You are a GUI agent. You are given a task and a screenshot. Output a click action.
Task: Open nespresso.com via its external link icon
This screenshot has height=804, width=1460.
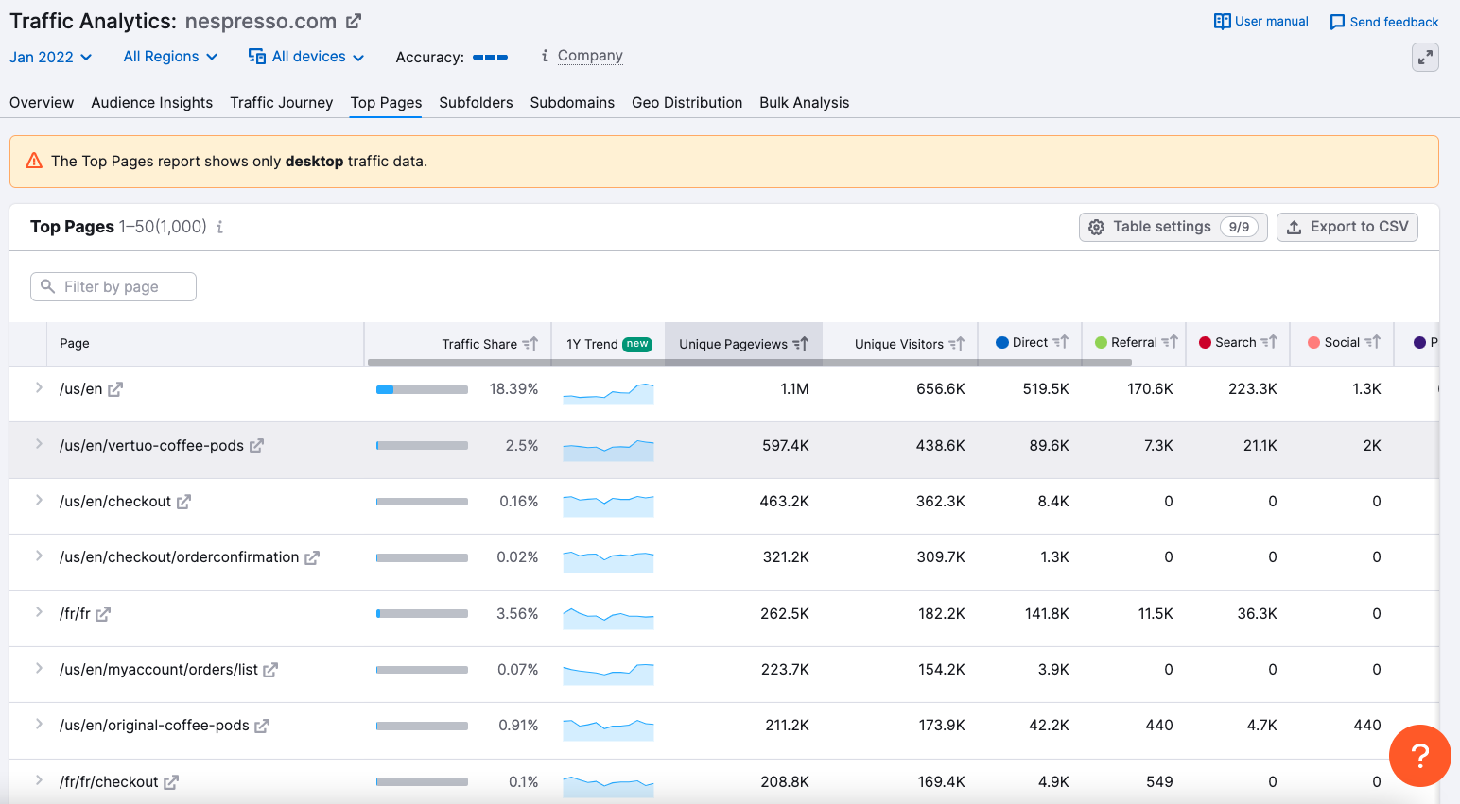pos(356,20)
